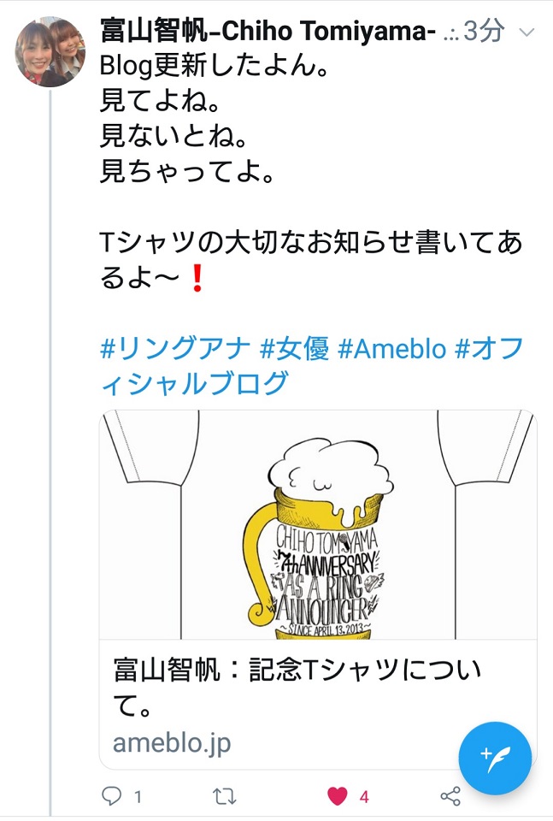Open the tweet text Blog更新したよん
Image resolution: width=553 pixels, height=821 pixels.
point(214,67)
